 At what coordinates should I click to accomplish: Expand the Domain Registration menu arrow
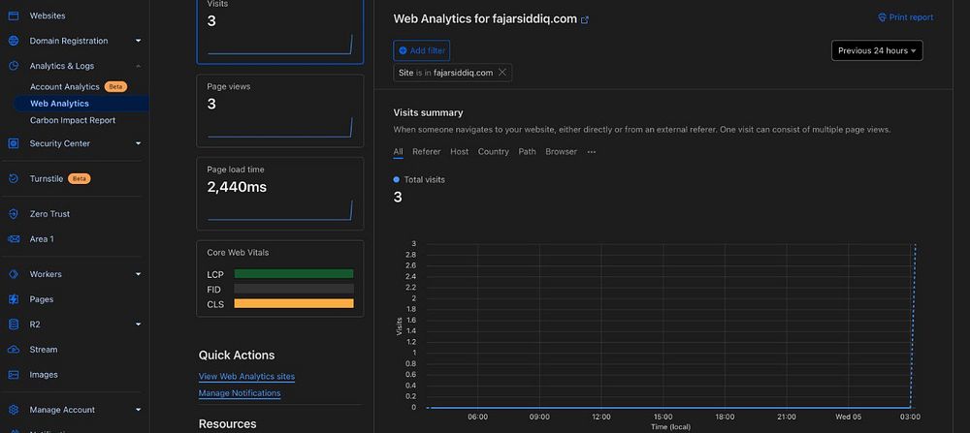coord(138,41)
